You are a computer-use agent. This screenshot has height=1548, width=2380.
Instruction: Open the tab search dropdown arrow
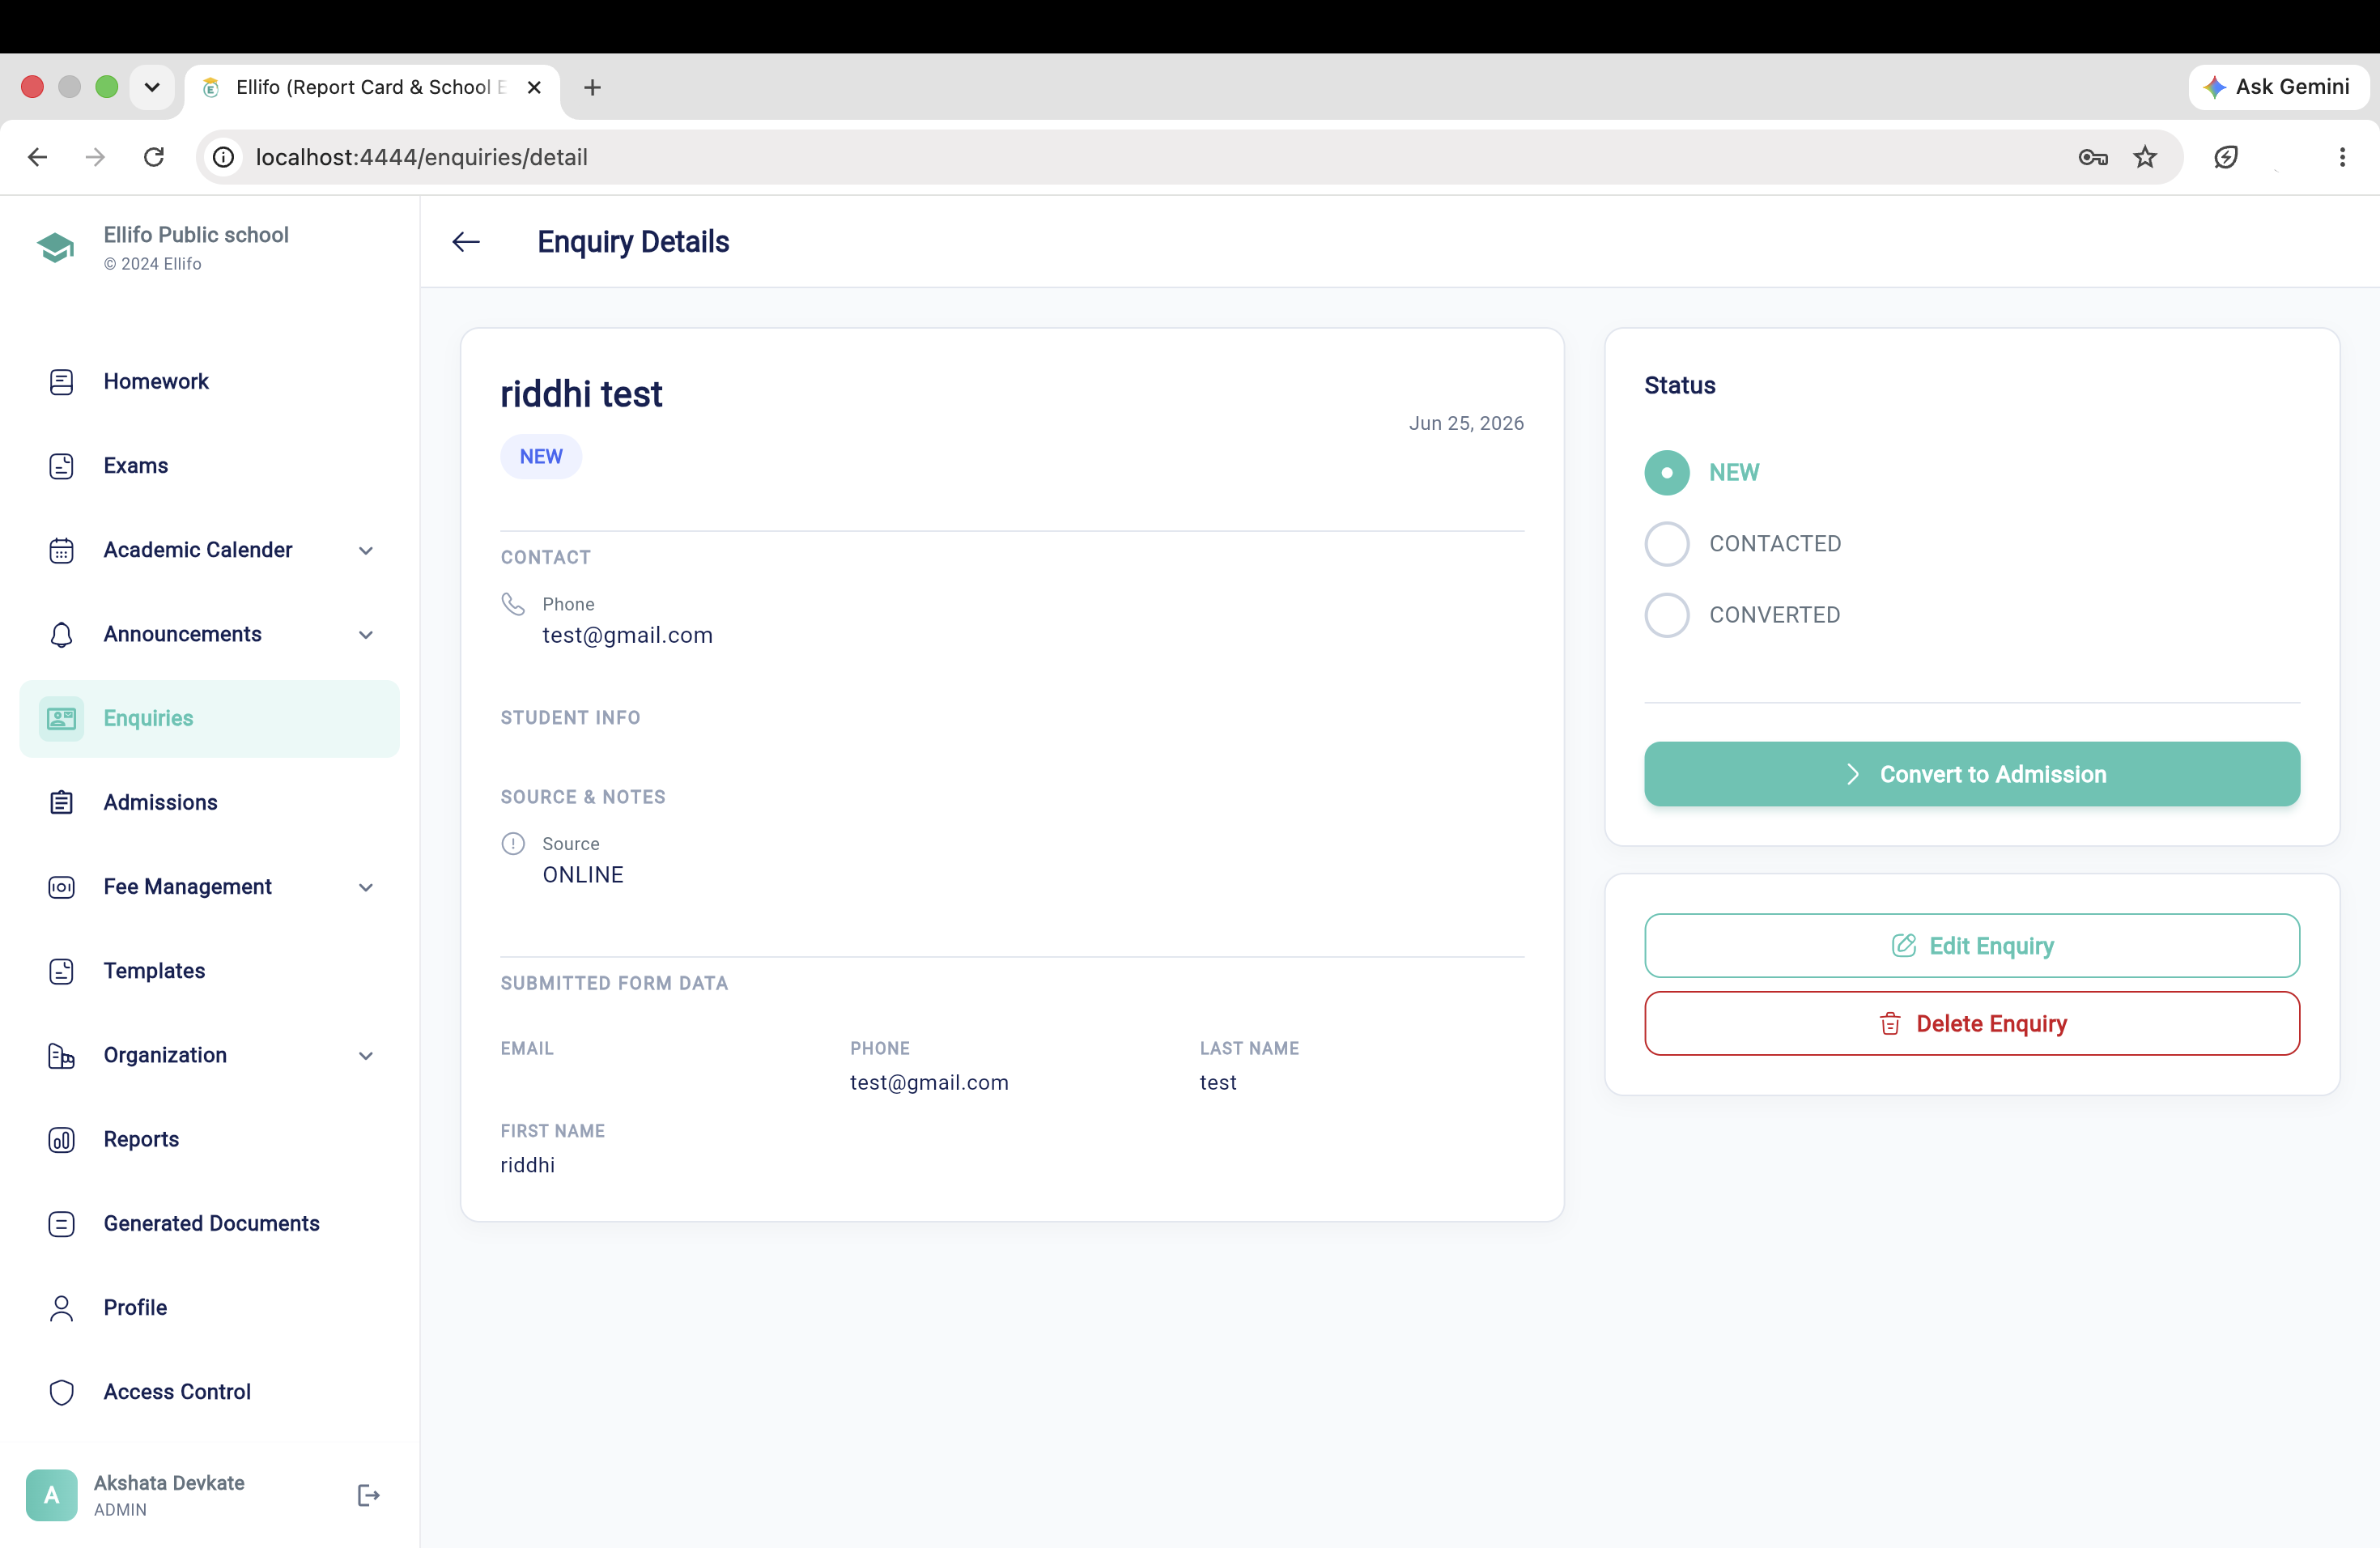point(152,87)
